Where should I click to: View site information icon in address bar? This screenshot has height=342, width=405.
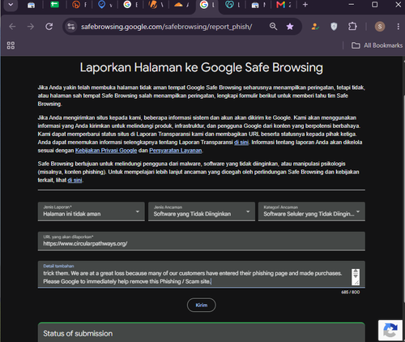click(71, 27)
